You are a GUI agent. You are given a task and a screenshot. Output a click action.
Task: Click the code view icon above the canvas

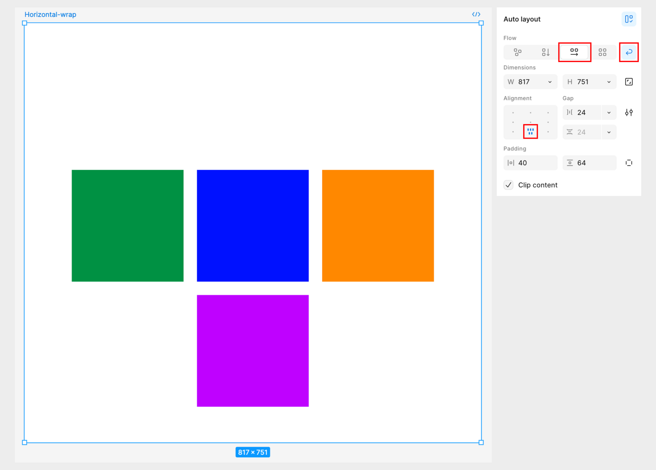click(x=476, y=14)
